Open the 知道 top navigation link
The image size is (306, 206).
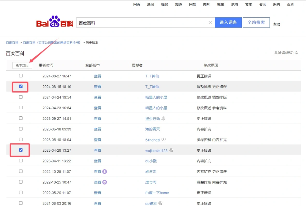point(179,4)
